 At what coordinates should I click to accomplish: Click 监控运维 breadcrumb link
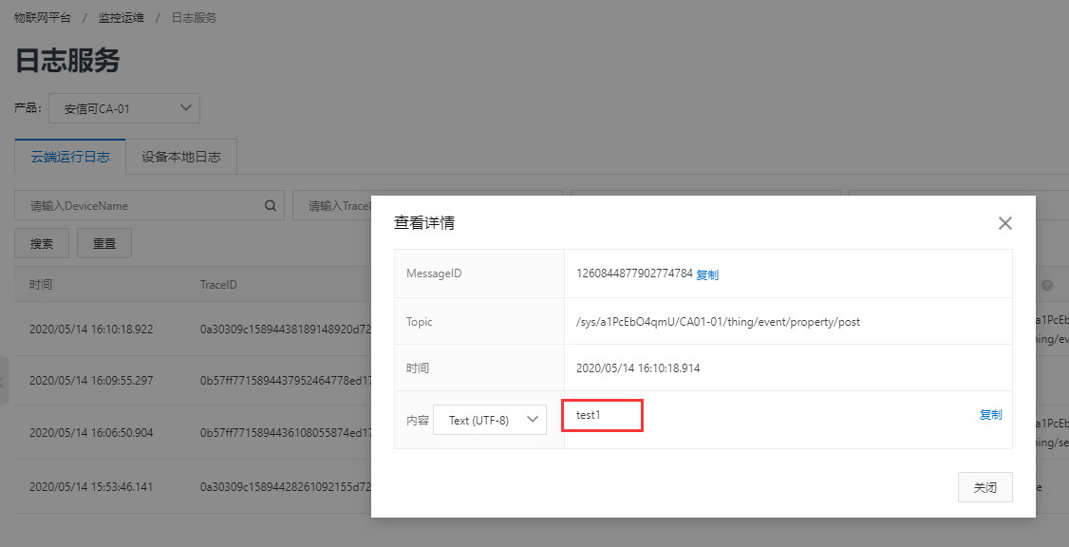122,18
